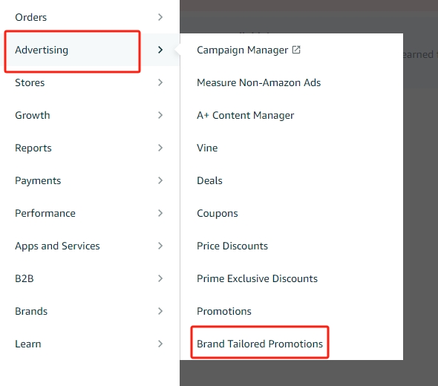
Task: Click the external link icon beside Campaign Manager
Action: 296,50
